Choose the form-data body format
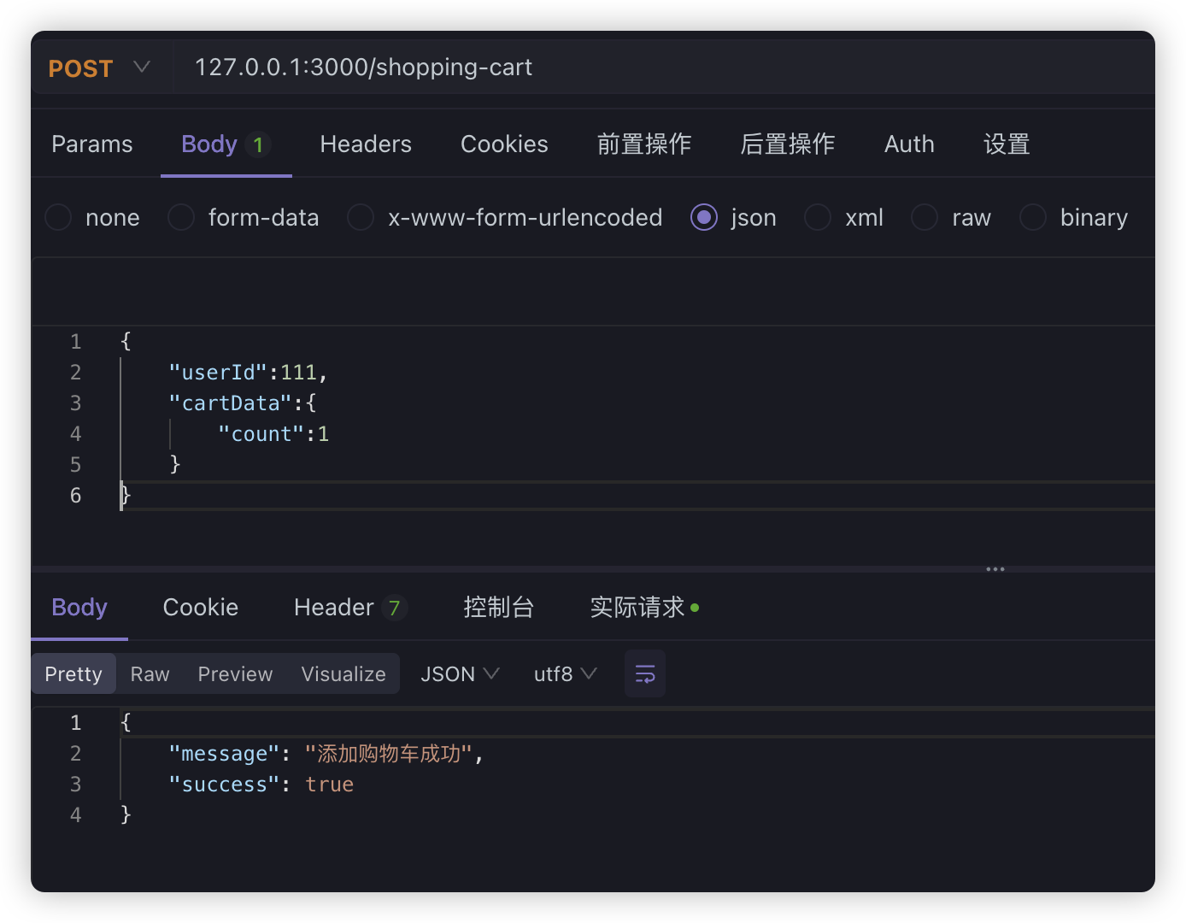 [x=180, y=217]
